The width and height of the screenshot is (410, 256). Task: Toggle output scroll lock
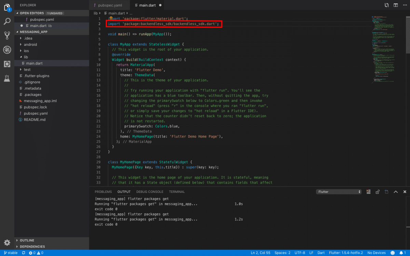tap(378, 192)
